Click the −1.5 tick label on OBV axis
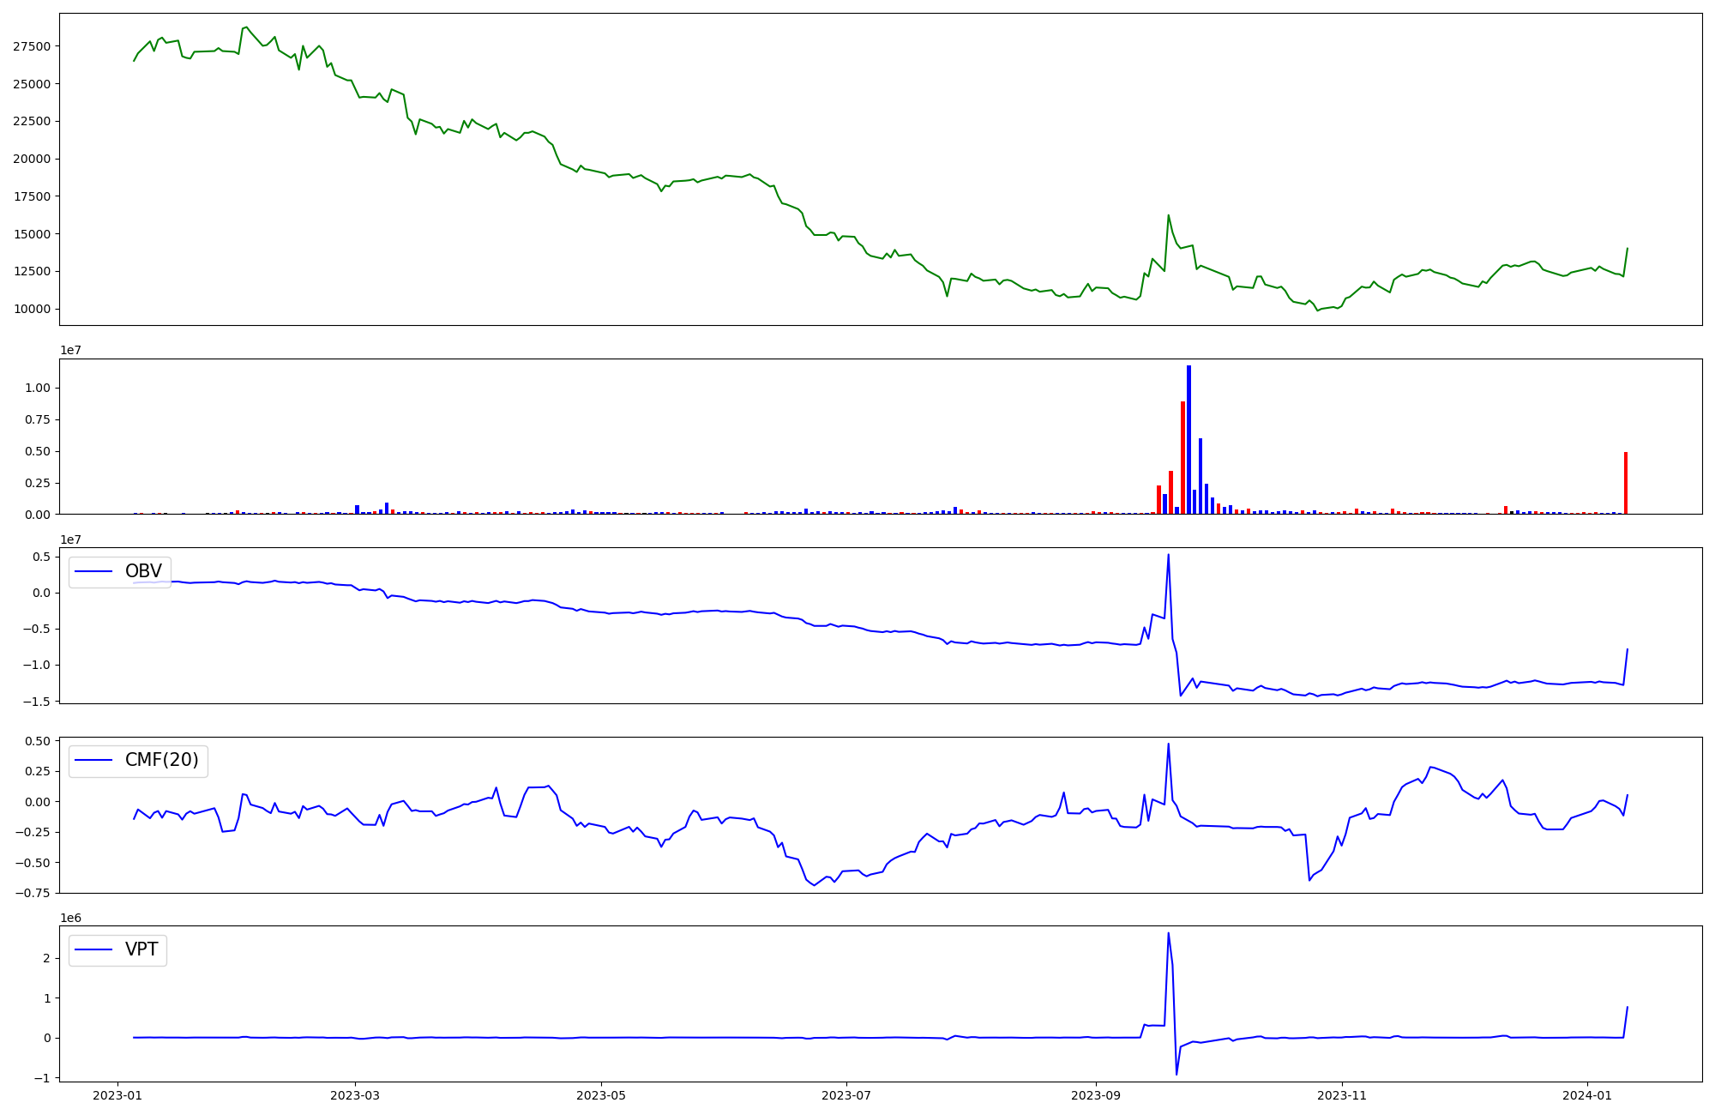 pyautogui.click(x=38, y=701)
